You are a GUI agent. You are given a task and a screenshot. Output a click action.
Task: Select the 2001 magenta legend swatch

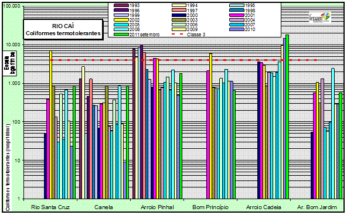coord(237,15)
